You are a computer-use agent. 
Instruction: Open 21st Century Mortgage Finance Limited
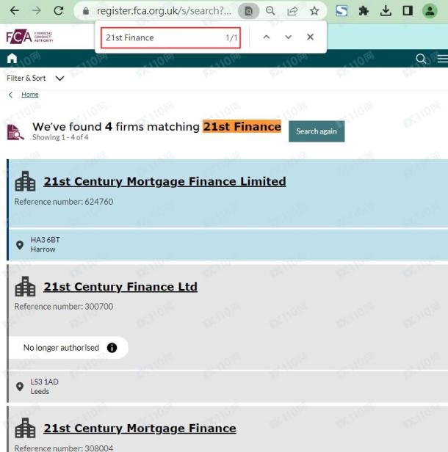(165, 182)
